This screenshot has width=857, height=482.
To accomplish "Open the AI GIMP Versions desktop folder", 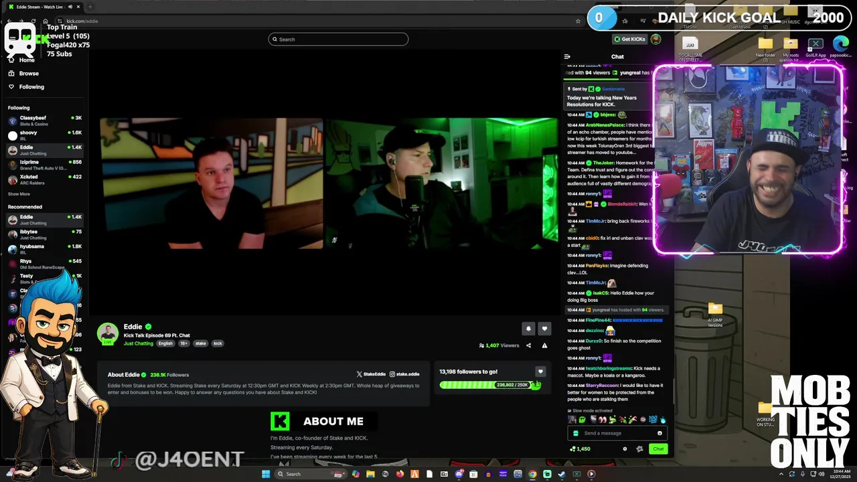I will (x=715, y=314).
